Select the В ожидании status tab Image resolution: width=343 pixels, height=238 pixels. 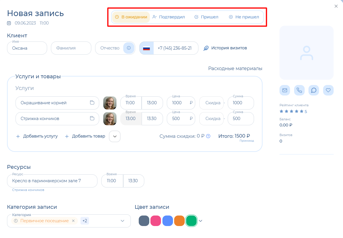[131, 17]
